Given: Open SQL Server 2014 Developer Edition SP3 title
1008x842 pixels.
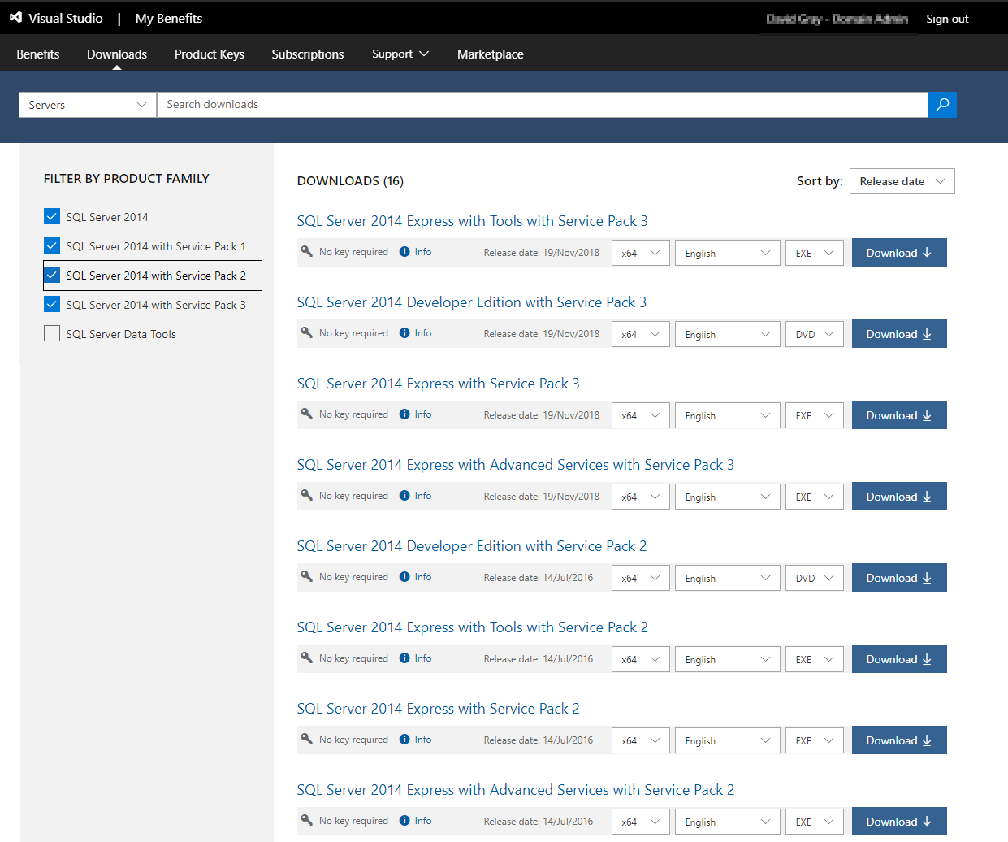Looking at the screenshot, I should (472, 302).
